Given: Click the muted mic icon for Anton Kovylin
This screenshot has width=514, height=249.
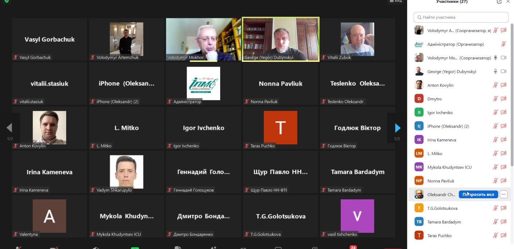Looking at the screenshot, I should (x=495, y=85).
